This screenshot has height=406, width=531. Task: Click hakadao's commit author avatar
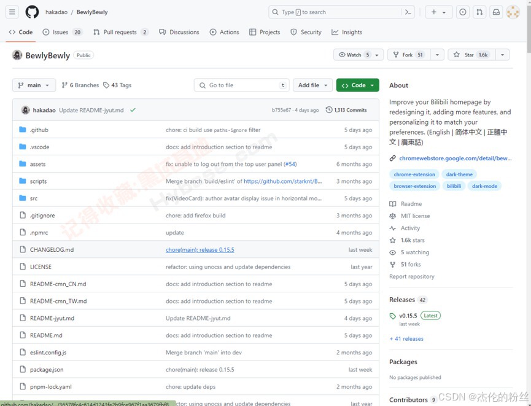(25, 110)
